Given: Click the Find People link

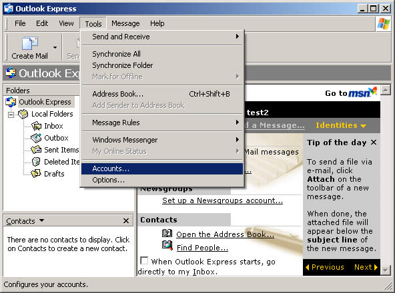Looking at the screenshot, I should pyautogui.click(x=202, y=248).
